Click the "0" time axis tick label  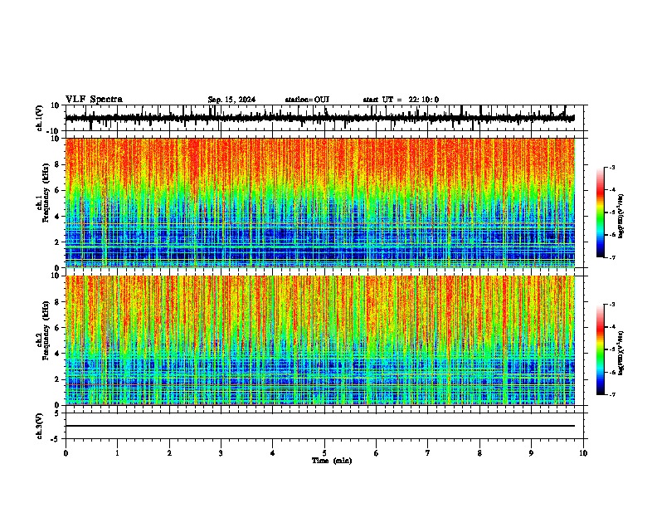pos(66,453)
